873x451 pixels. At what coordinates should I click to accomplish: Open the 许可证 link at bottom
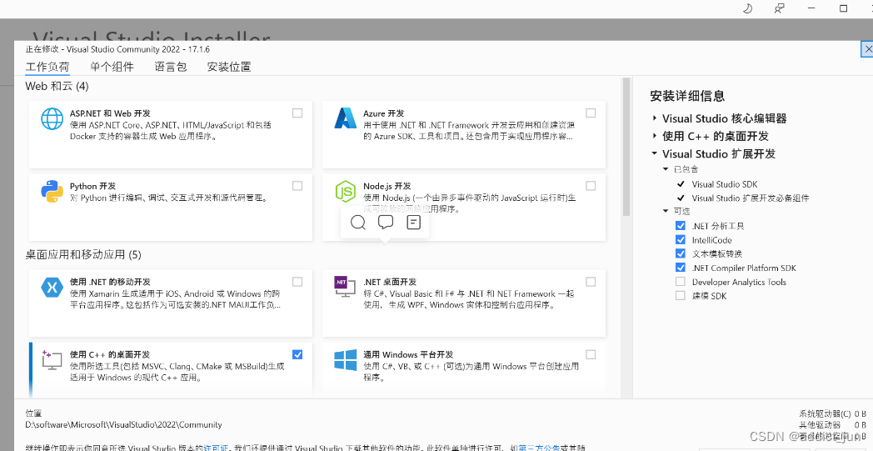(x=216, y=448)
